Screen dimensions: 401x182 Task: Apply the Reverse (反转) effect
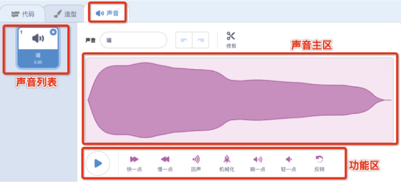click(319, 159)
